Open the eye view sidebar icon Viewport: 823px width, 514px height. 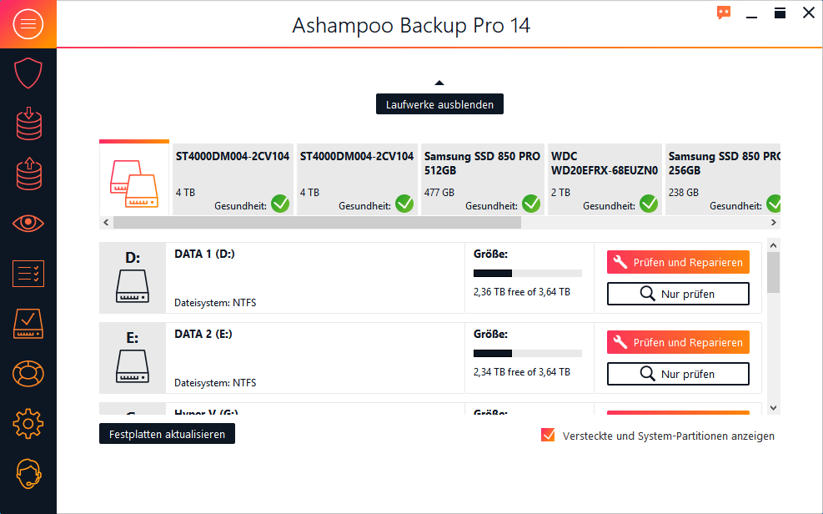[x=28, y=223]
